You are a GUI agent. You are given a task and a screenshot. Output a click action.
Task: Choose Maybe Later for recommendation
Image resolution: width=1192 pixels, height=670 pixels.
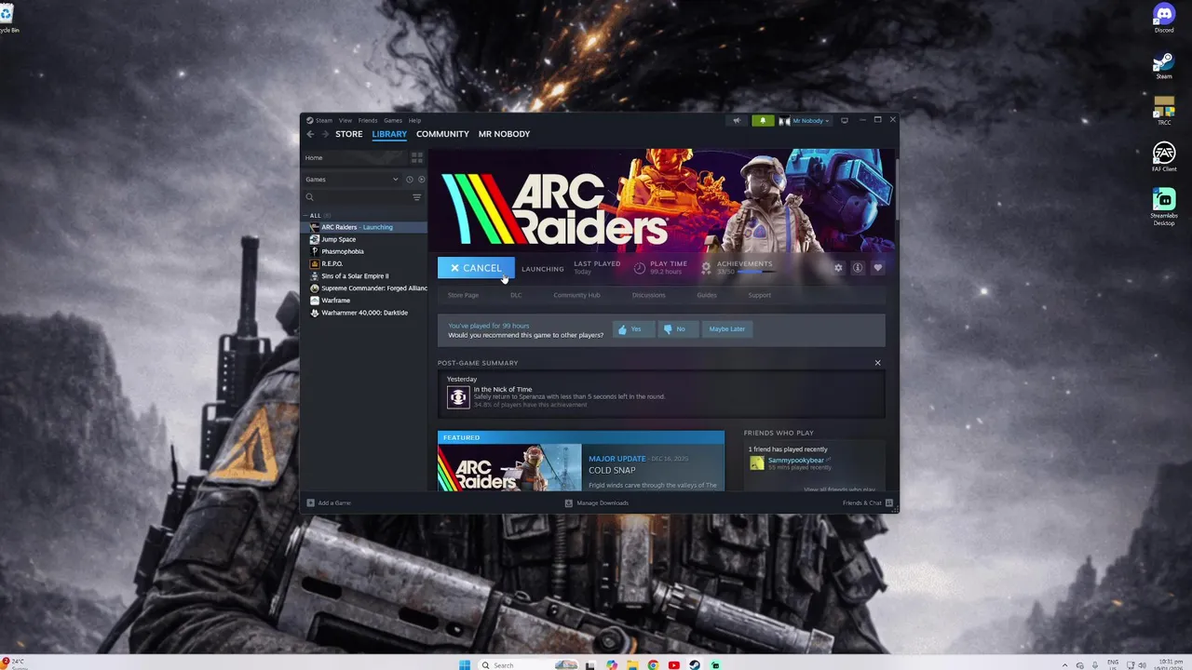click(x=726, y=329)
